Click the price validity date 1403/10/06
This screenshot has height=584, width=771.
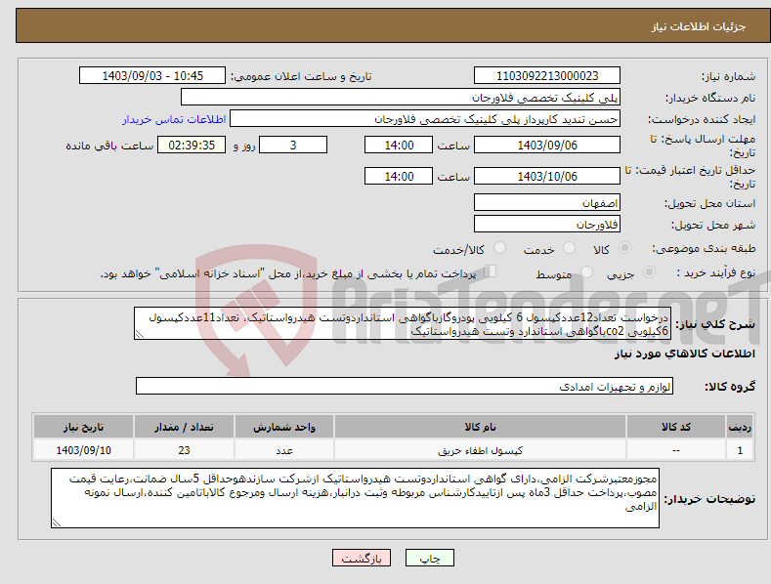pos(547,176)
